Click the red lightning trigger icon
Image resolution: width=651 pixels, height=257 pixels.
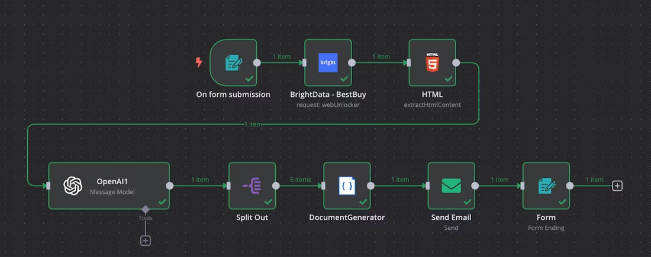(199, 63)
